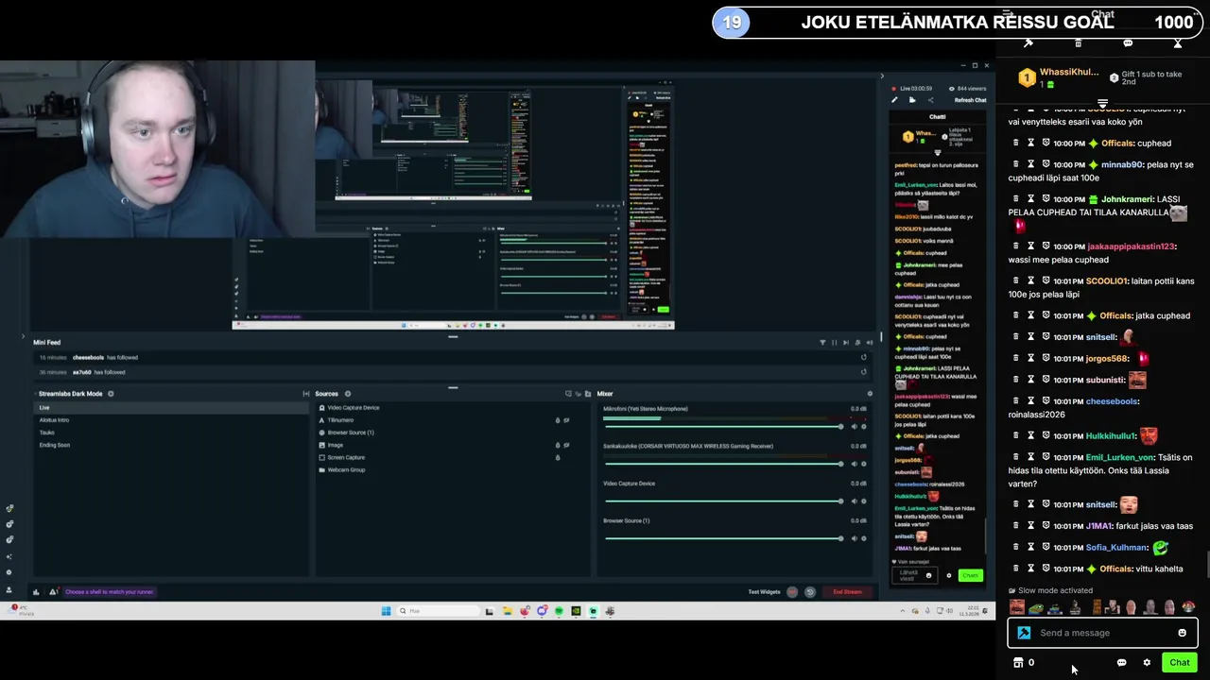Open the sparkle icon in Streamlabs sidebar
Image resolution: width=1210 pixels, height=680 pixels.
pyautogui.click(x=9, y=556)
